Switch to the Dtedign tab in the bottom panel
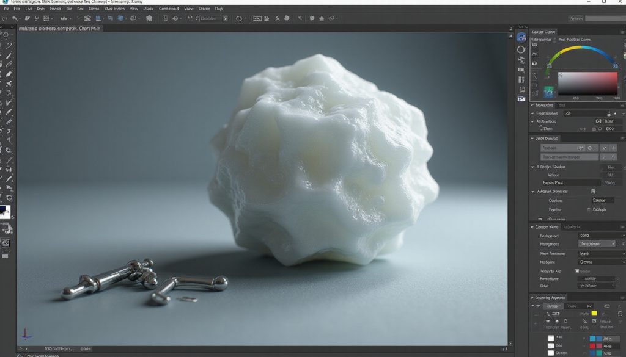Screen dimensions: 626x357 [x=552, y=306]
